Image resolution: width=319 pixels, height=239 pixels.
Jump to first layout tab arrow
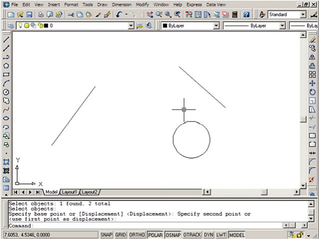(16, 192)
